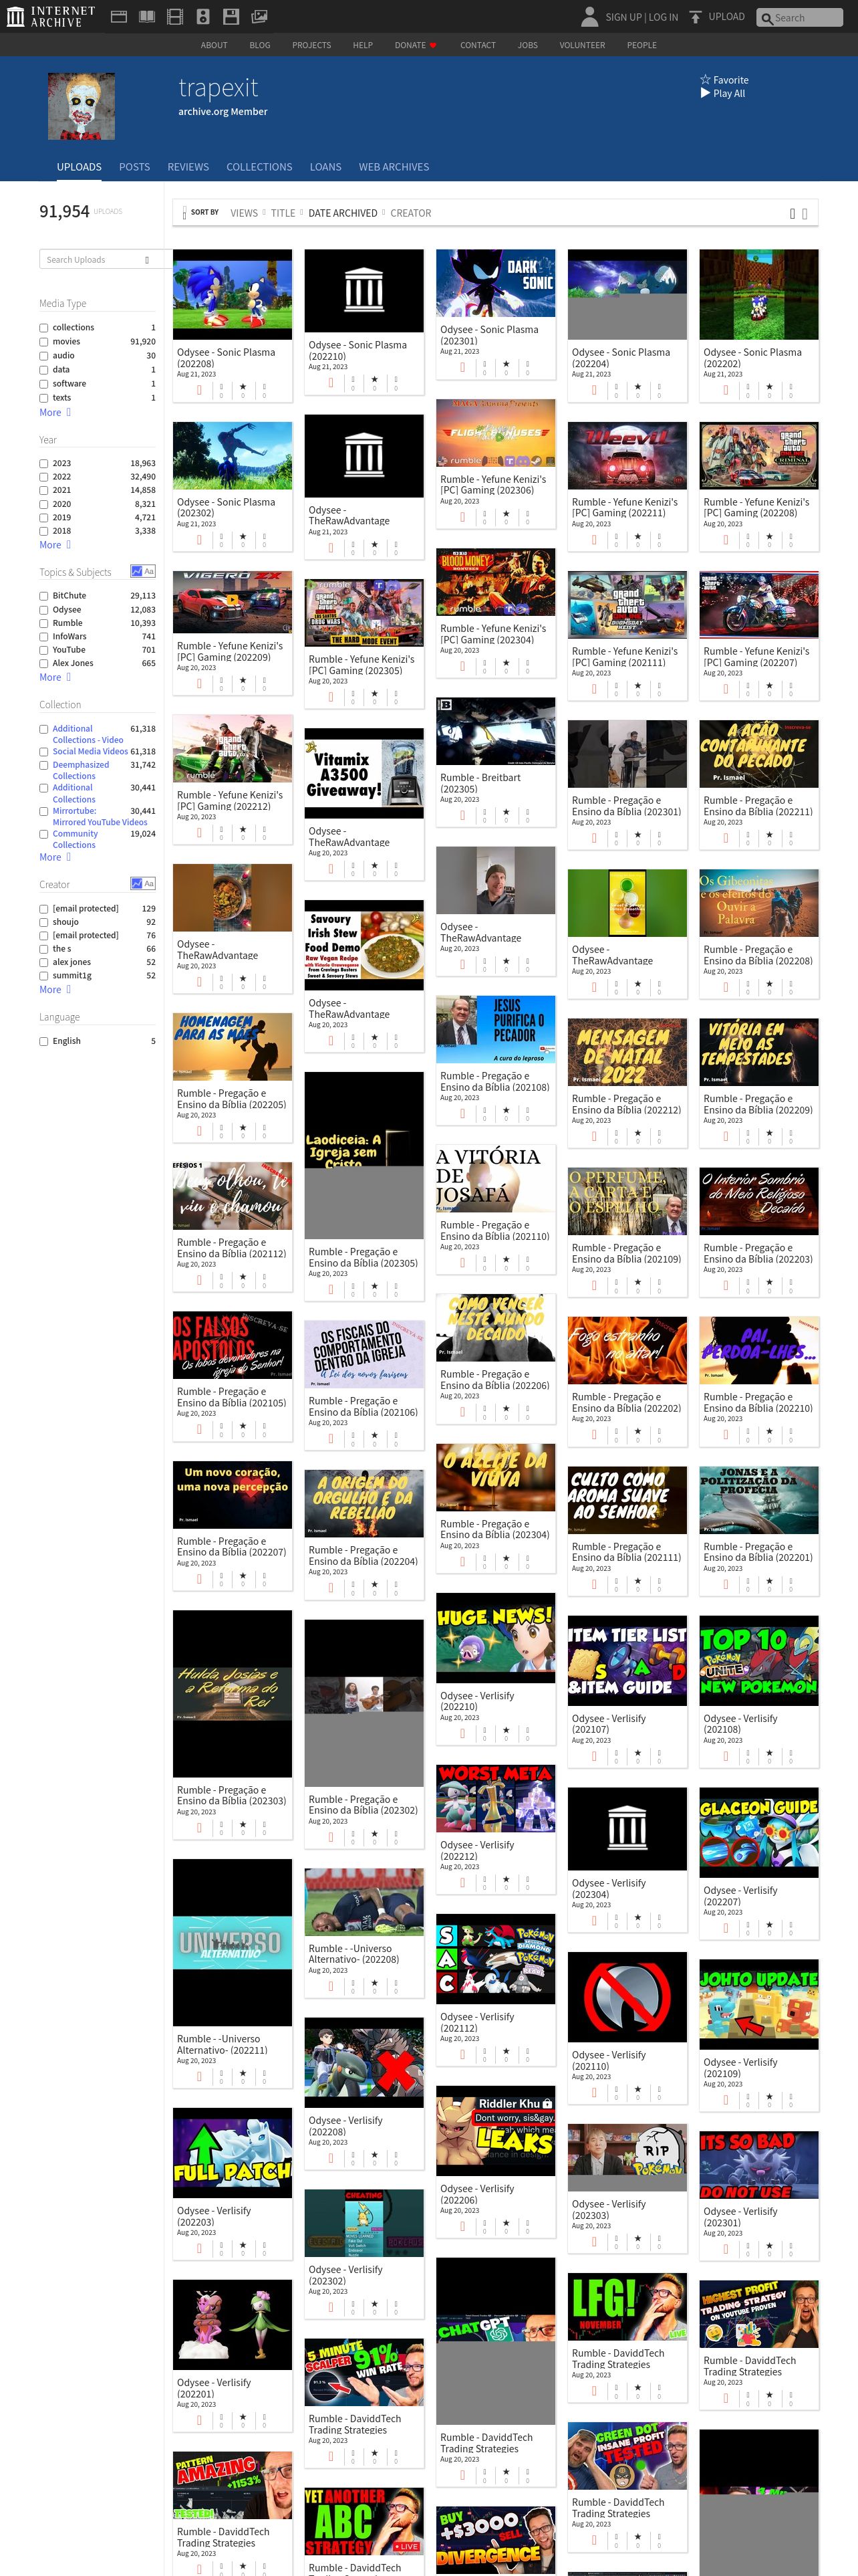This screenshot has width=858, height=2576.
Task: Click the Log In link
Action: [x=664, y=17]
